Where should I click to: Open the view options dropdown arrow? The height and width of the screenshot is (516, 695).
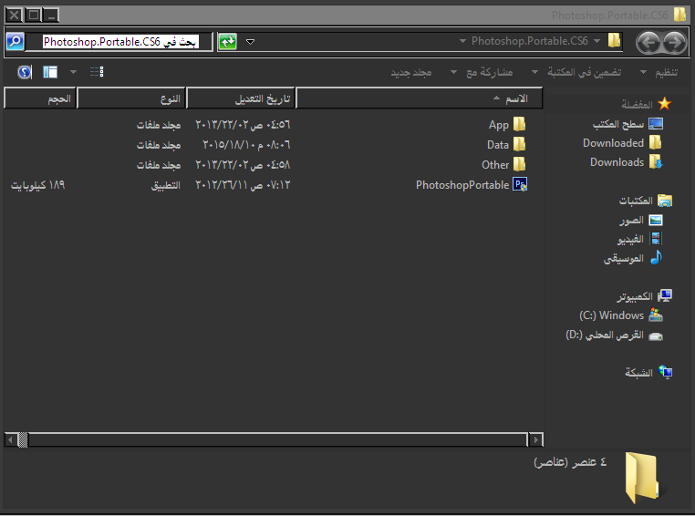(73, 72)
